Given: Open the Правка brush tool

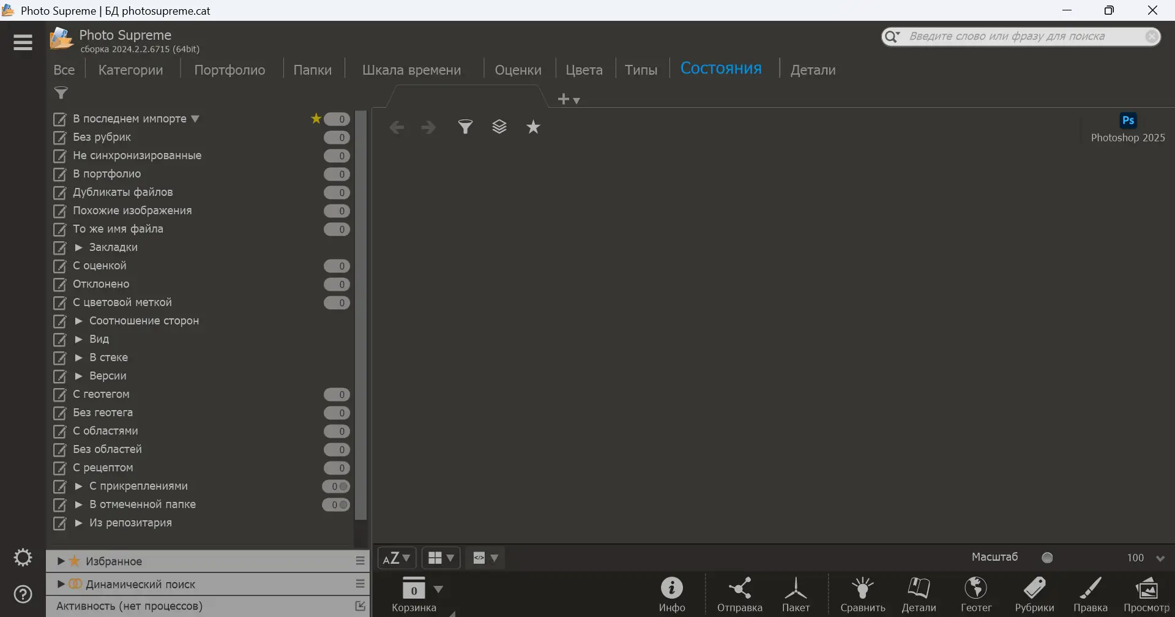Looking at the screenshot, I should (1091, 594).
